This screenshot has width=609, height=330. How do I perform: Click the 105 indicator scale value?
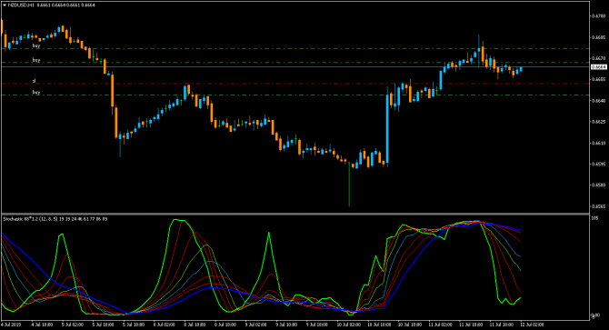[594, 218]
